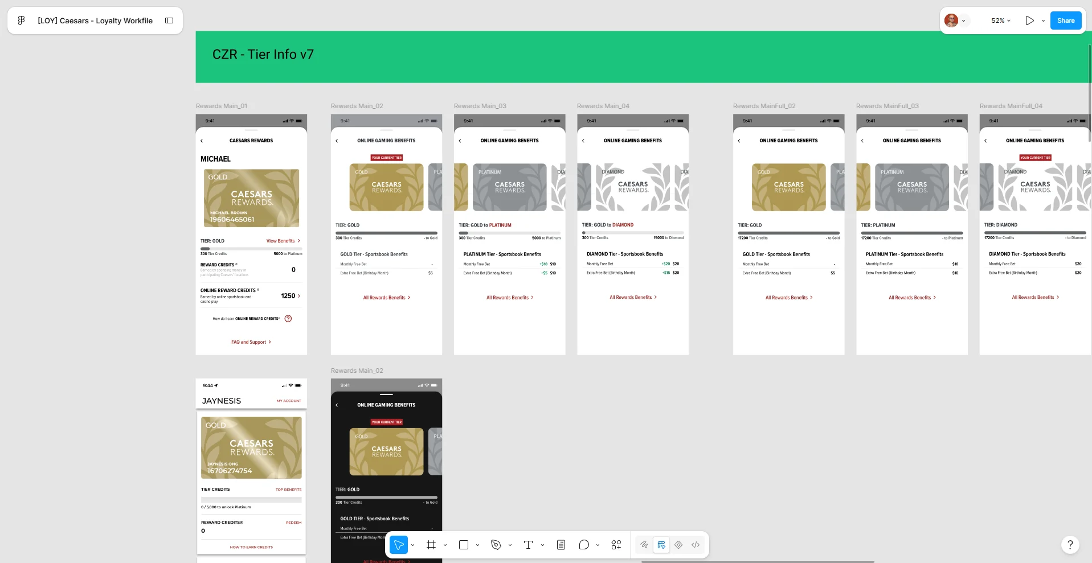
Task: Start presentation with the play icon
Action: [1029, 20]
